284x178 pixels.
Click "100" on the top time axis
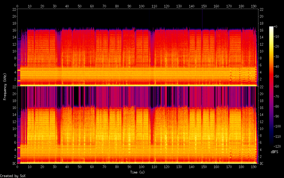pyautogui.click(x=142, y=6)
